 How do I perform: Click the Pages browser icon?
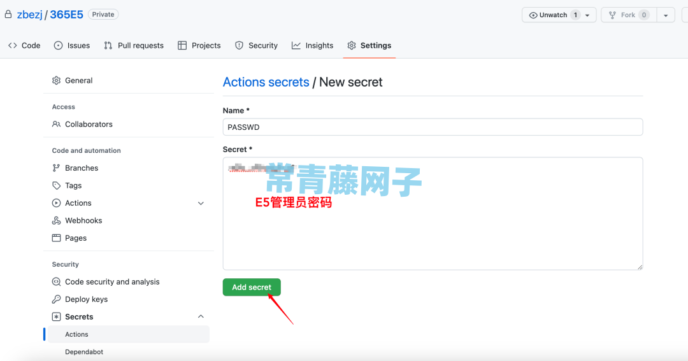(x=56, y=238)
